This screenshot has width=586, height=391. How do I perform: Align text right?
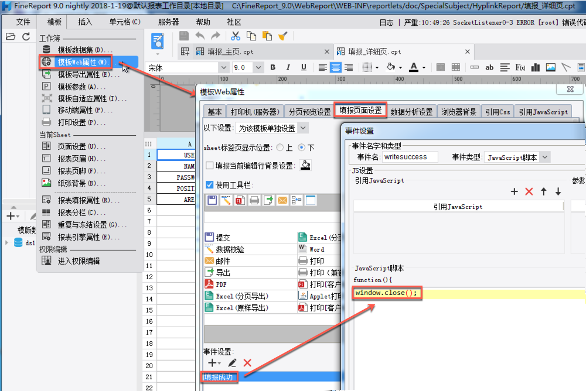[349, 67]
